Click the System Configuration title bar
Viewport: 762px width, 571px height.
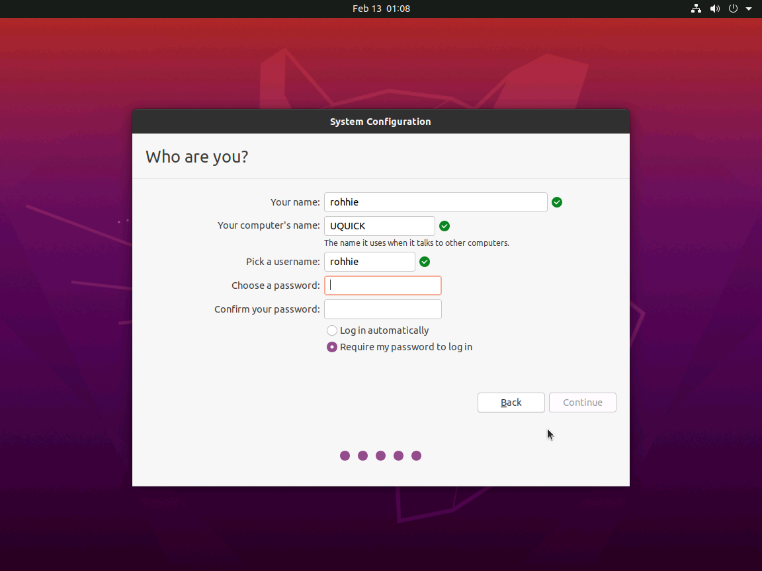(380, 122)
